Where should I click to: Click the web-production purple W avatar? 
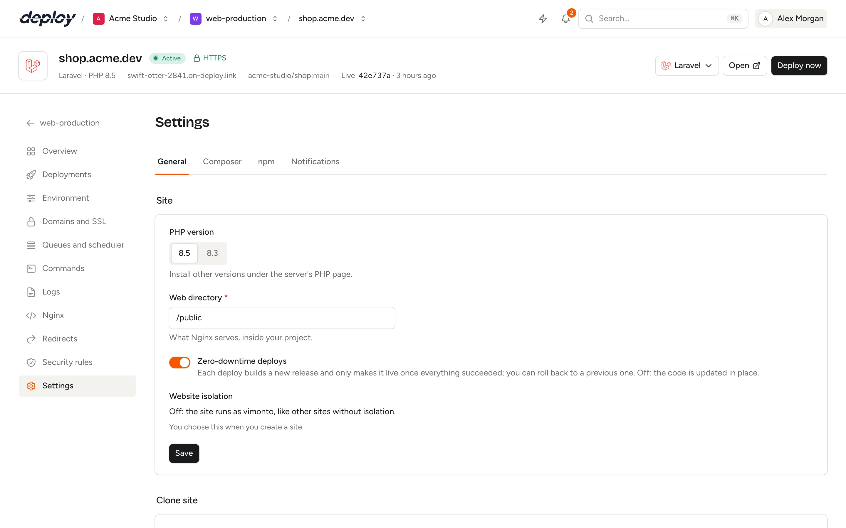coord(195,18)
